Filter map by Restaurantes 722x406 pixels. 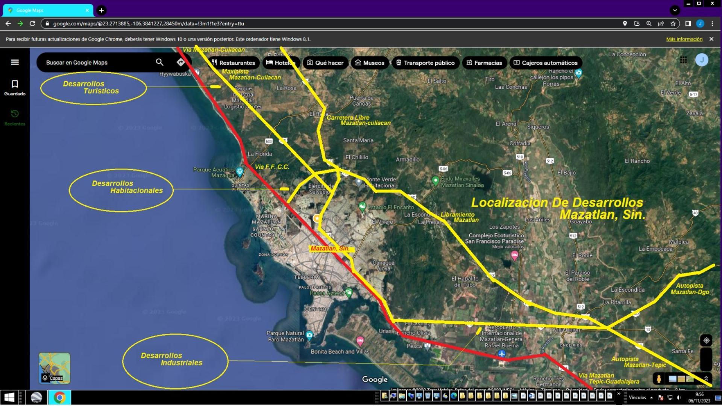(234, 63)
